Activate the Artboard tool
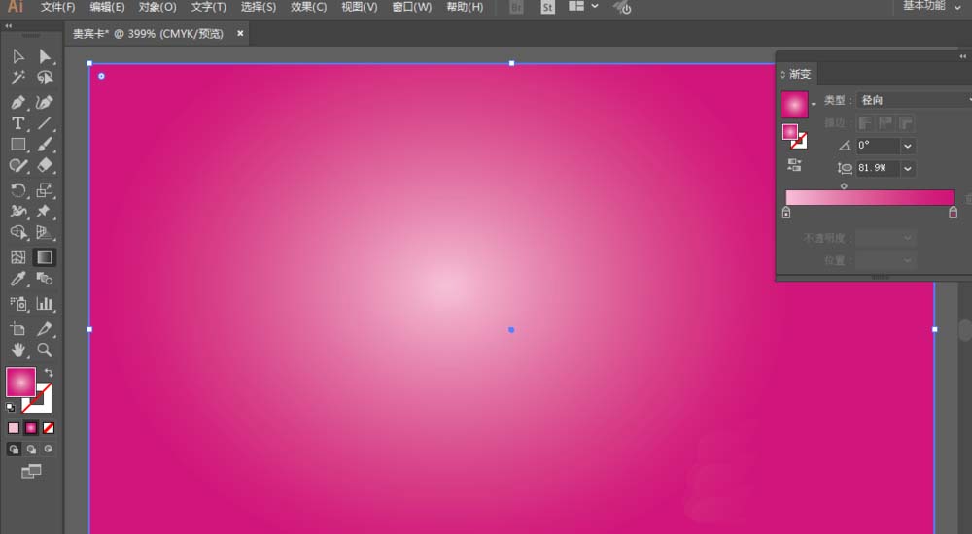The height and width of the screenshot is (534, 972). (x=17, y=329)
